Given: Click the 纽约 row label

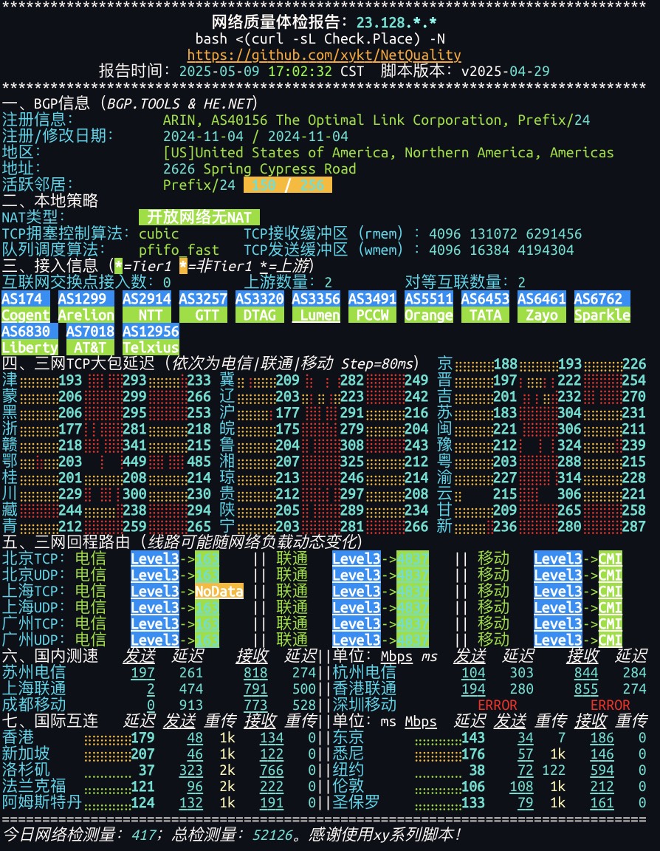Looking at the screenshot, I should tap(348, 770).
